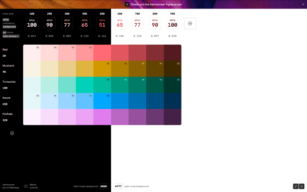This screenshot has width=307, height=192.
Task: Open the Even chroma dropdown
Action: 11,36
